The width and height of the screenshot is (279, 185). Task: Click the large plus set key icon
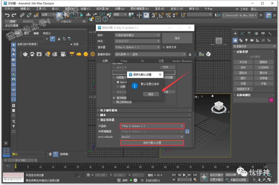pos(204,177)
